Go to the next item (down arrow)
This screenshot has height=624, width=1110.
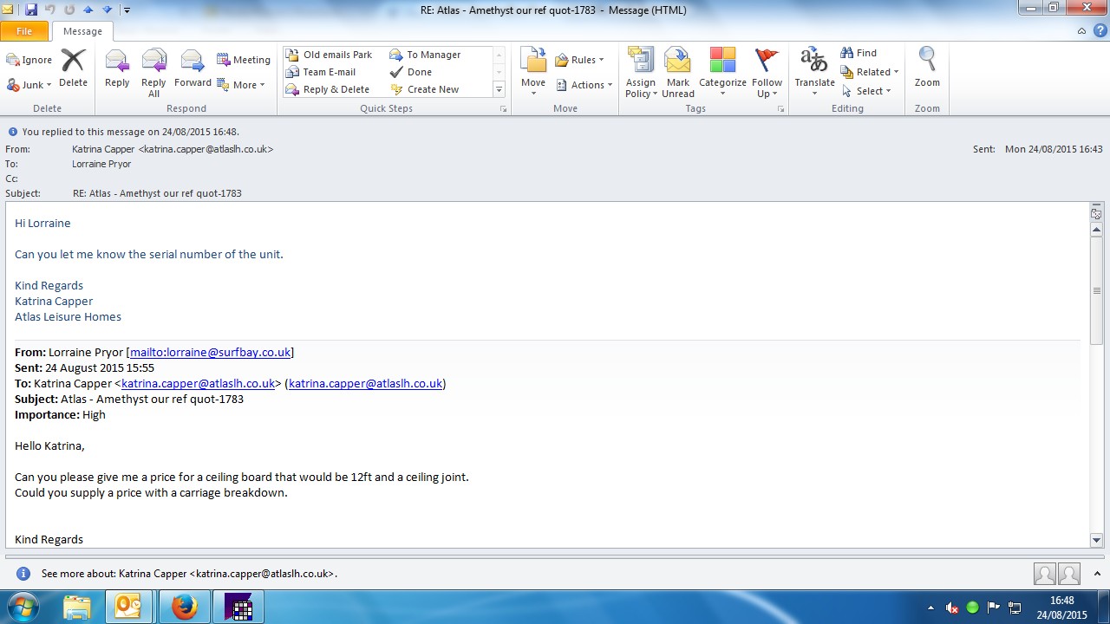click(x=107, y=10)
